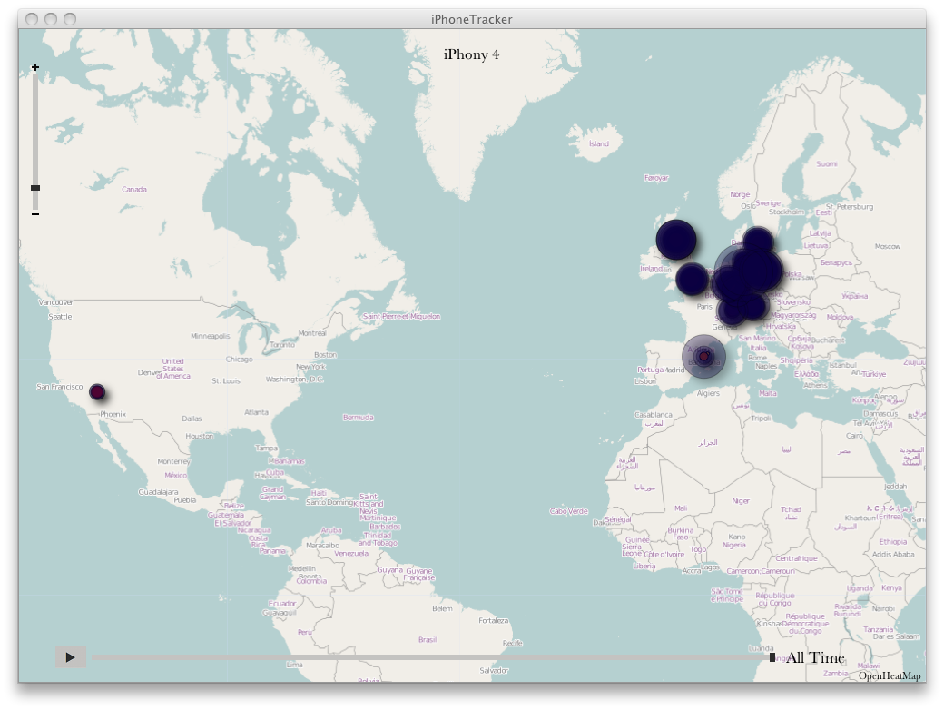This screenshot has height=710, width=944.
Task: Select the heat circle over Barcelona
Action: pos(703,357)
